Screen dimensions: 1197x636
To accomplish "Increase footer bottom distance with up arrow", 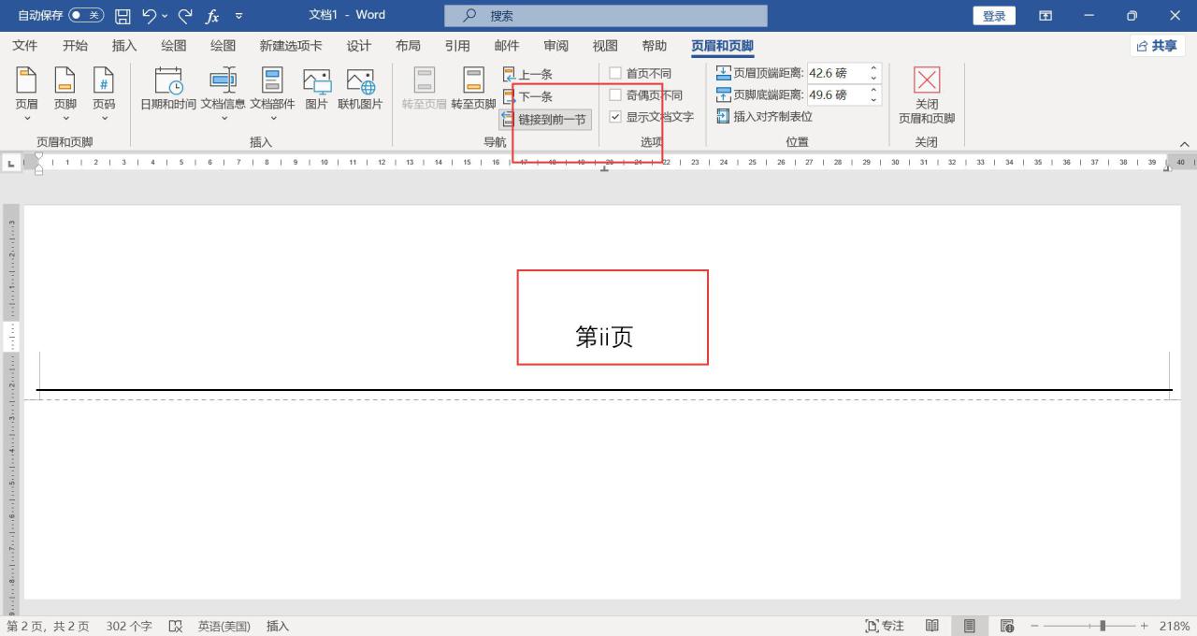I will point(874,91).
